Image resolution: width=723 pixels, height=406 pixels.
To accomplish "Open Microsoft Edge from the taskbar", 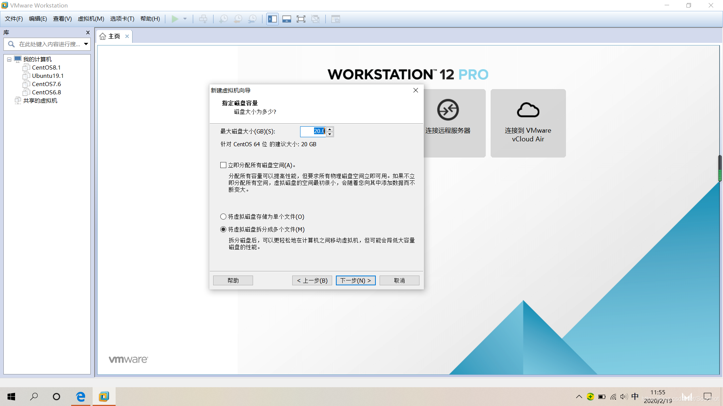I will [x=81, y=397].
